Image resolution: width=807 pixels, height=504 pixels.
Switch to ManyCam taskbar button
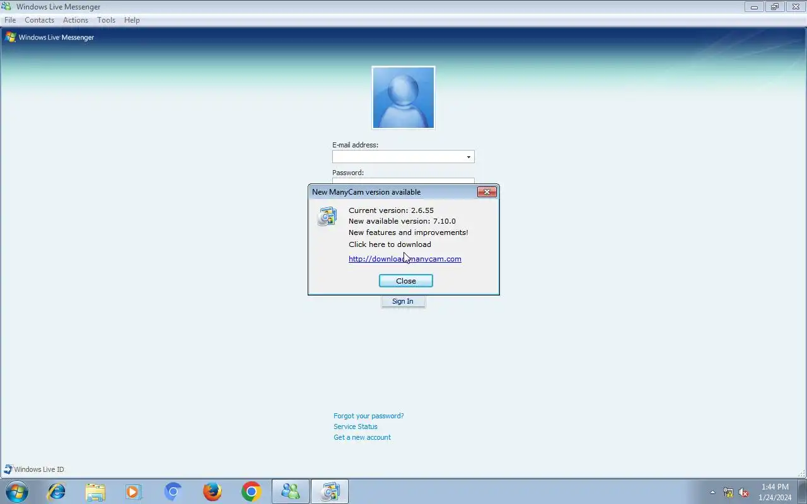click(330, 491)
